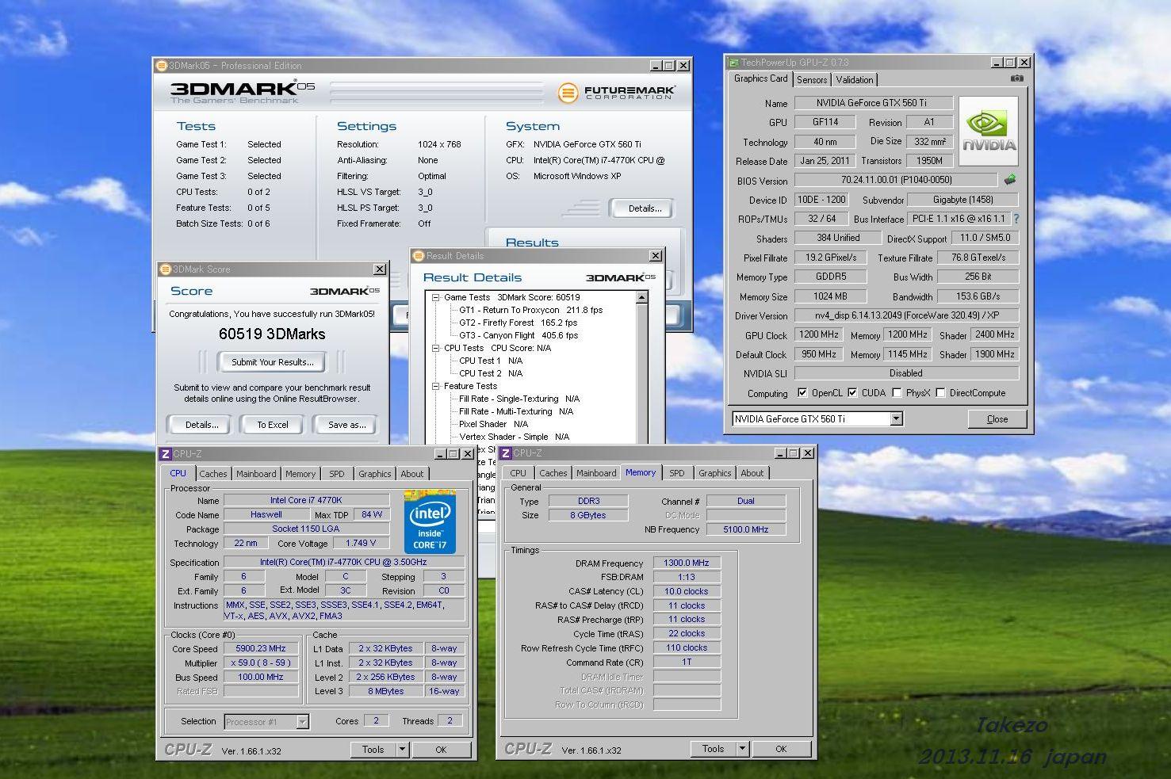1171x779 pixels.
Task: Click the Submit Your Results button
Action: [x=272, y=362]
